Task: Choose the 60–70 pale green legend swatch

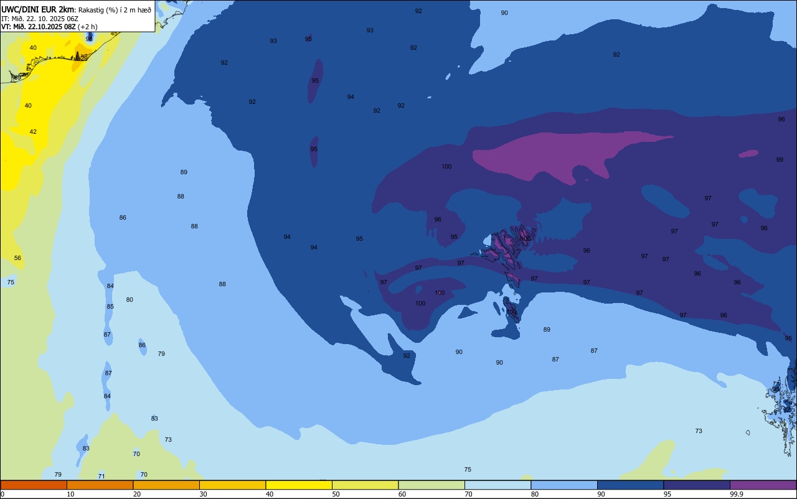Action: coord(432,485)
